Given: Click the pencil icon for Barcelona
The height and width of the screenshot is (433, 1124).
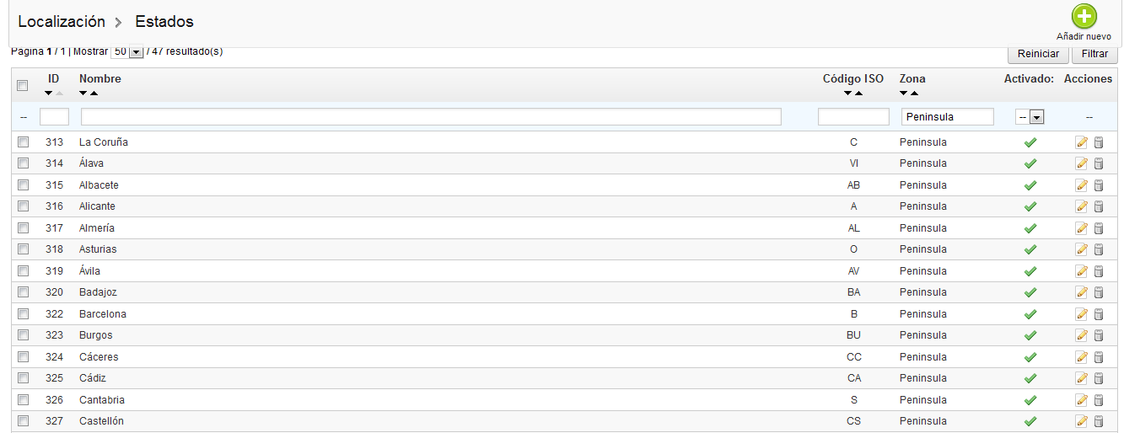Looking at the screenshot, I should click(1081, 314).
